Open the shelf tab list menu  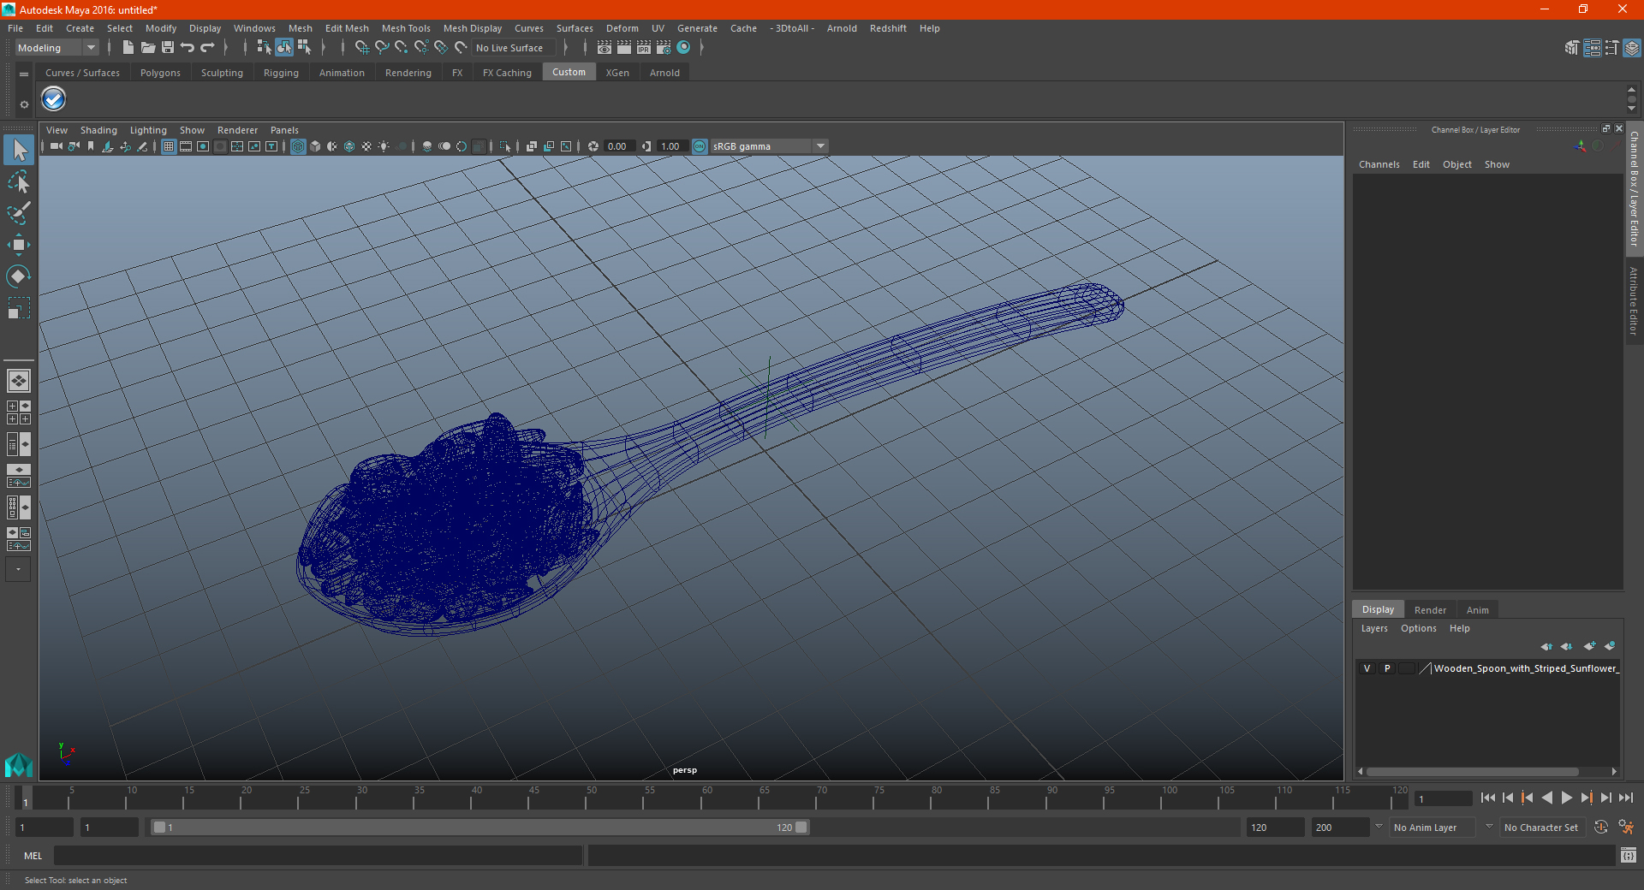point(24,74)
